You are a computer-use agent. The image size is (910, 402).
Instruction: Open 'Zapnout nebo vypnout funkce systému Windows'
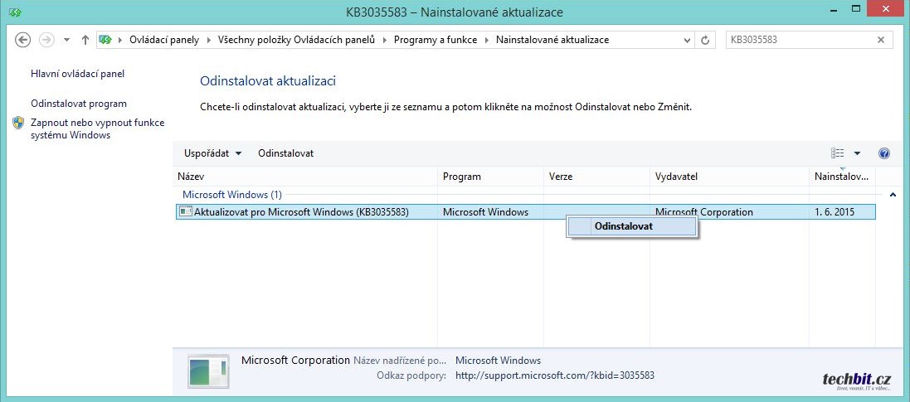pos(98,128)
